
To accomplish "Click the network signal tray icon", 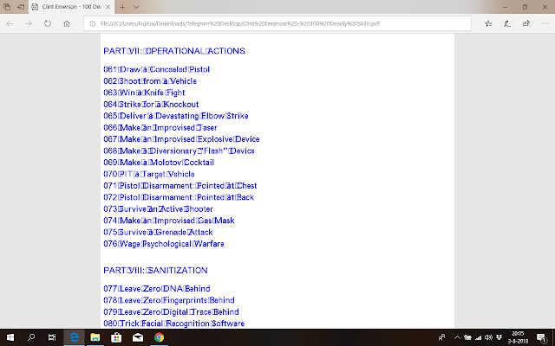I will click(x=478, y=337).
